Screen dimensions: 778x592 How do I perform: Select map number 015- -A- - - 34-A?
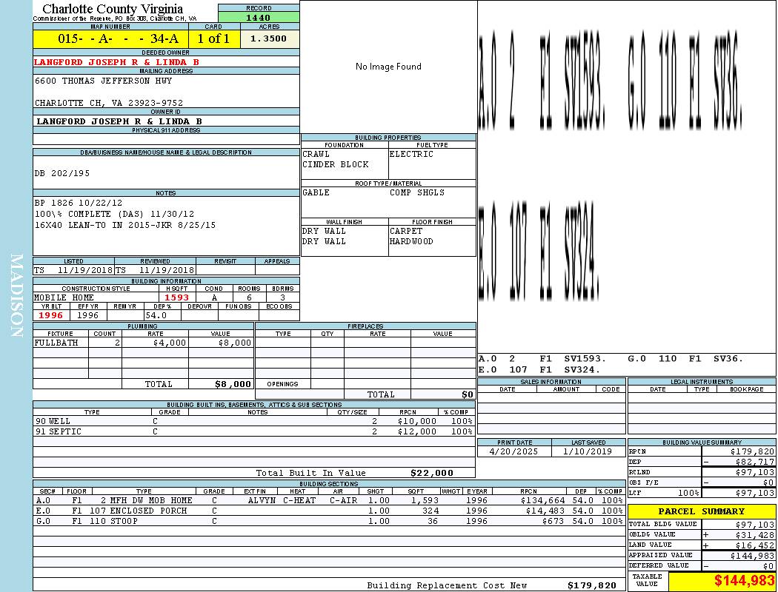[x=111, y=38]
